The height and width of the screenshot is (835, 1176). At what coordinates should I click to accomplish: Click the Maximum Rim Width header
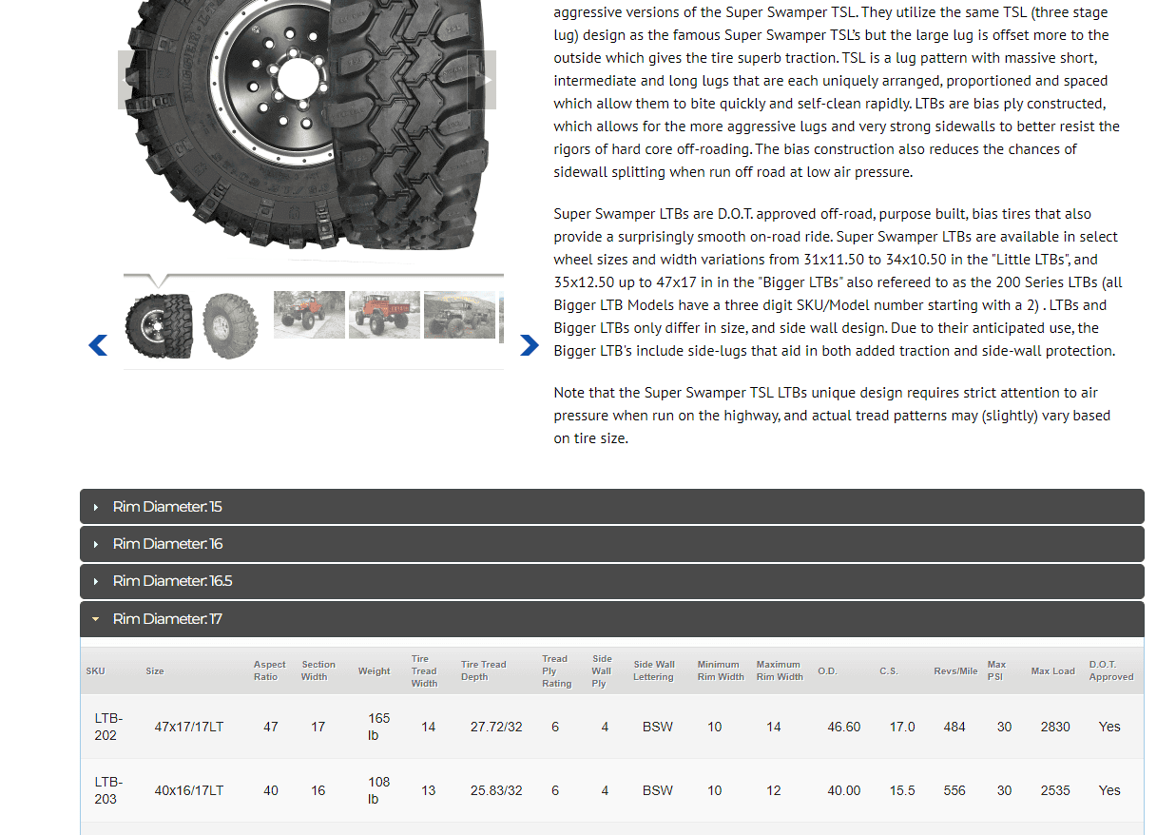780,670
